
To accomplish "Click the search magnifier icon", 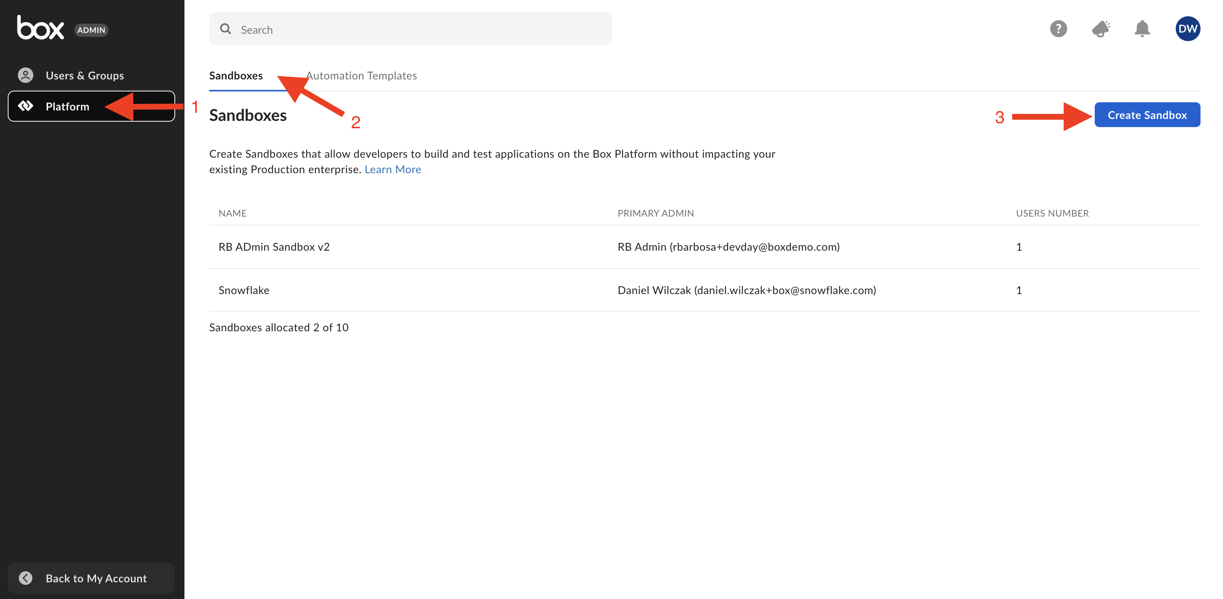I will click(x=226, y=29).
